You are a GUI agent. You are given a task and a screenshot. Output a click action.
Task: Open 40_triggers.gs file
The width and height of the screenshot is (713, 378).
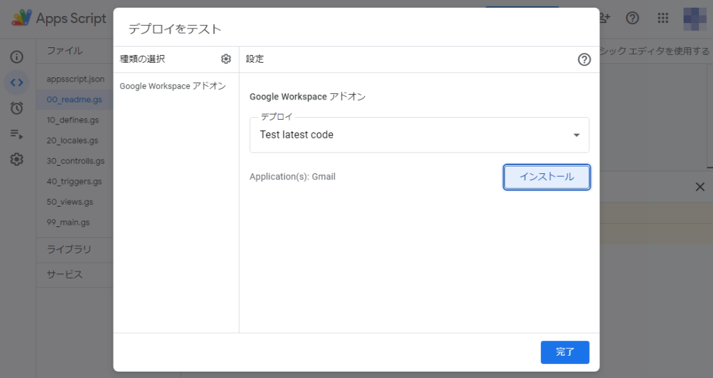coord(74,182)
